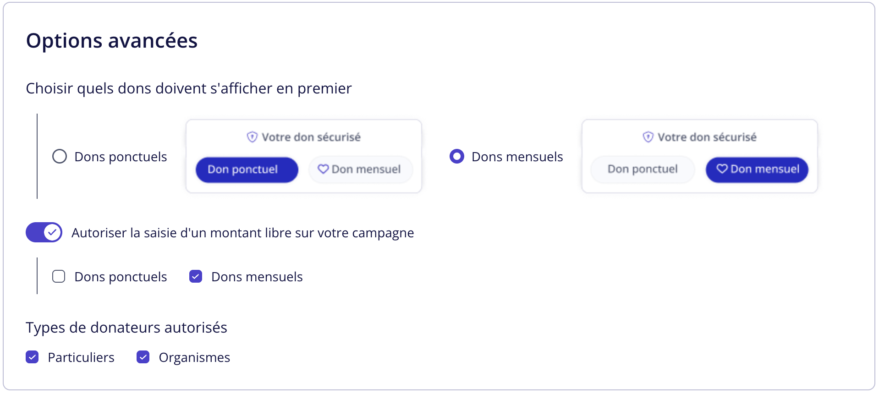Click the checkmark icon in the Dons mensuels checkbox

[x=196, y=276]
